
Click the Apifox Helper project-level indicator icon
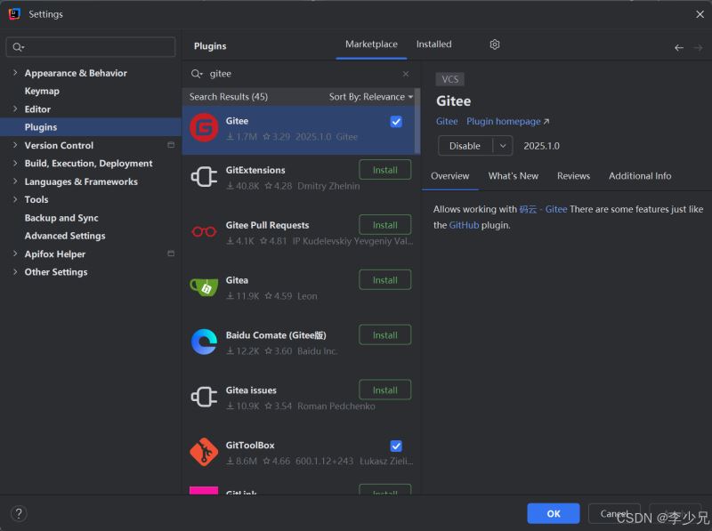coord(171,253)
